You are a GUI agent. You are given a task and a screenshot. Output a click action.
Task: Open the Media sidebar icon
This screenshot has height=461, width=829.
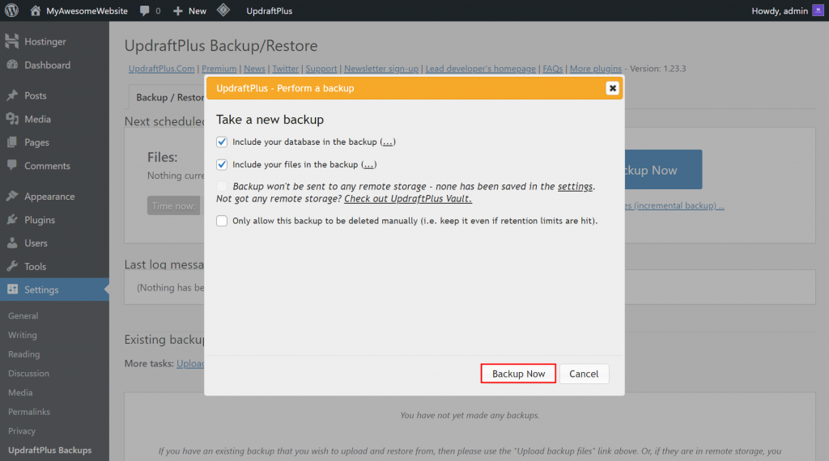click(x=12, y=119)
